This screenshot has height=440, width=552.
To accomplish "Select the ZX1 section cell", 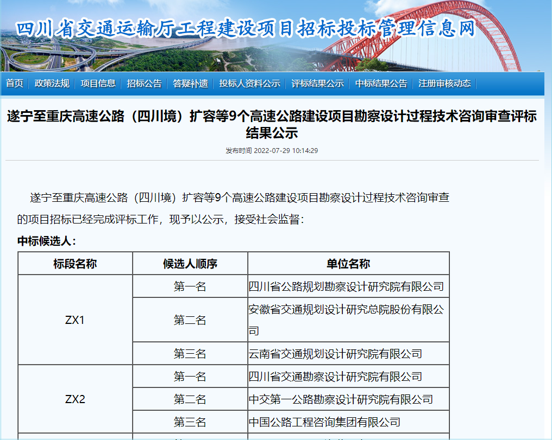I will [75, 320].
